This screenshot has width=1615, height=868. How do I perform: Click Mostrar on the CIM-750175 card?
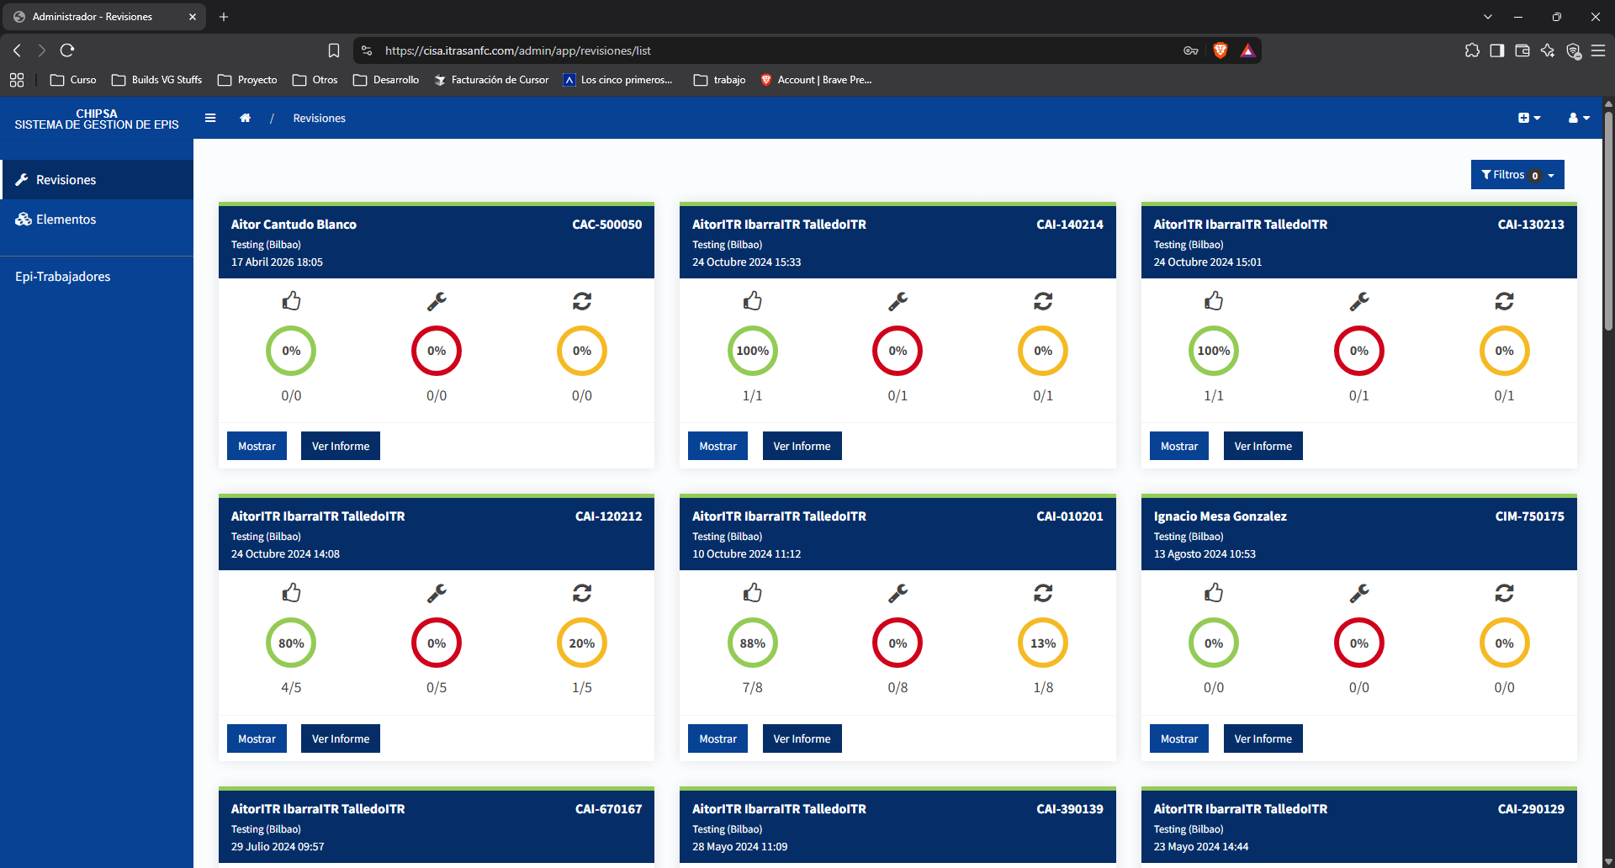1179,738
